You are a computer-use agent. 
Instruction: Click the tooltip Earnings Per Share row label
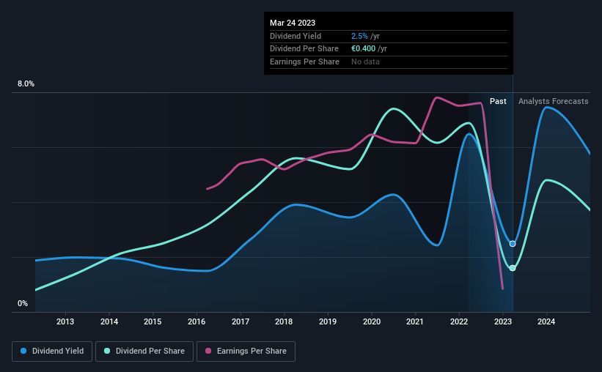(304, 62)
